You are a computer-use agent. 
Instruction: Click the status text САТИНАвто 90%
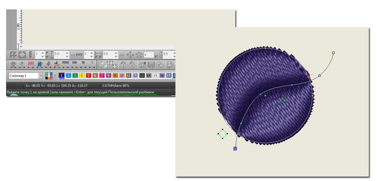tap(116, 86)
